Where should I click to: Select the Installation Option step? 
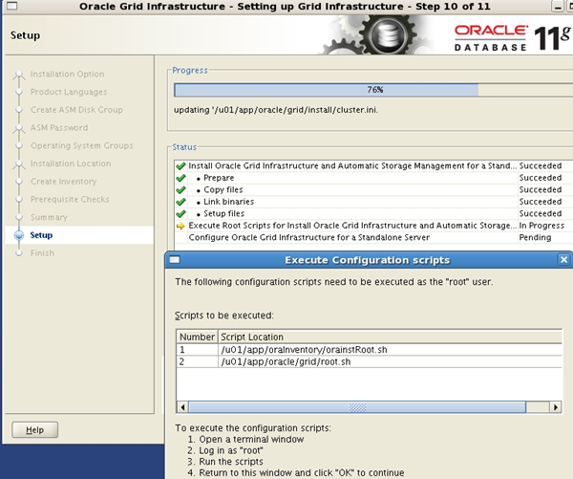67,74
